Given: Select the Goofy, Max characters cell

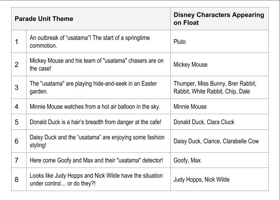Looking at the screenshot, I should coord(220,160).
